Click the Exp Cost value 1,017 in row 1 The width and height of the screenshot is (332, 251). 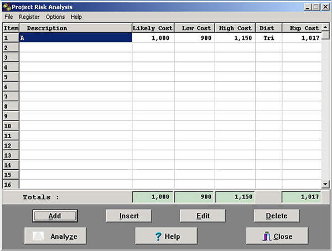302,38
